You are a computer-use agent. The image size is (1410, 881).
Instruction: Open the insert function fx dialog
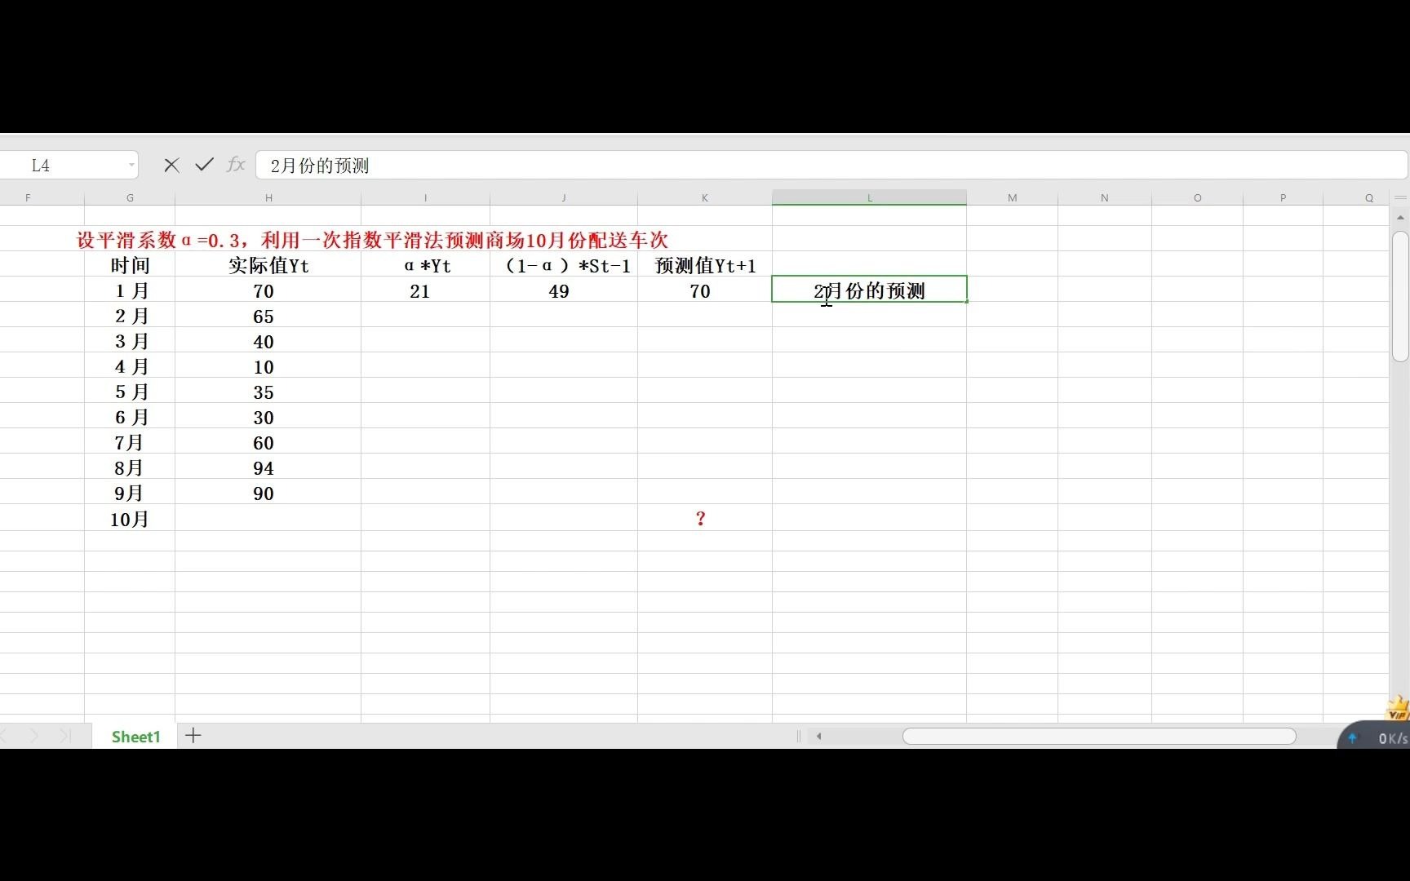point(236,165)
